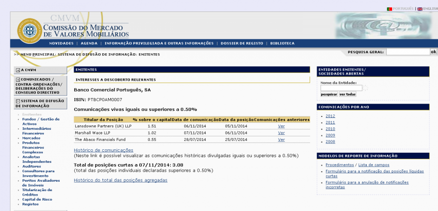View previous communications for Lansdowne Partners

point(281,126)
